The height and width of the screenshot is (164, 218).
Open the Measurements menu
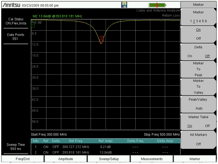coord(152,159)
